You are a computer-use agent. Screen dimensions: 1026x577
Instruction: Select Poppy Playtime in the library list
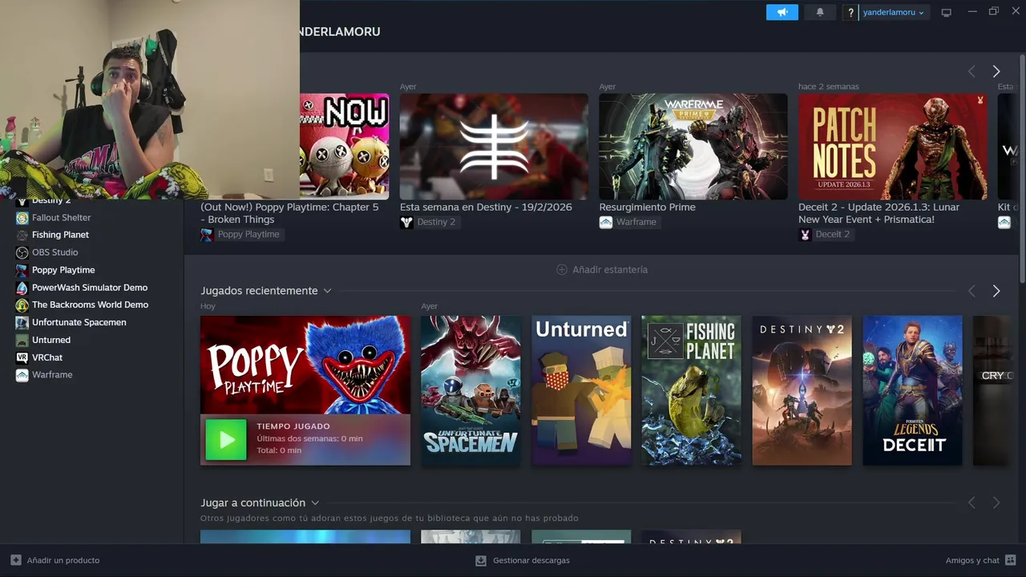63,270
